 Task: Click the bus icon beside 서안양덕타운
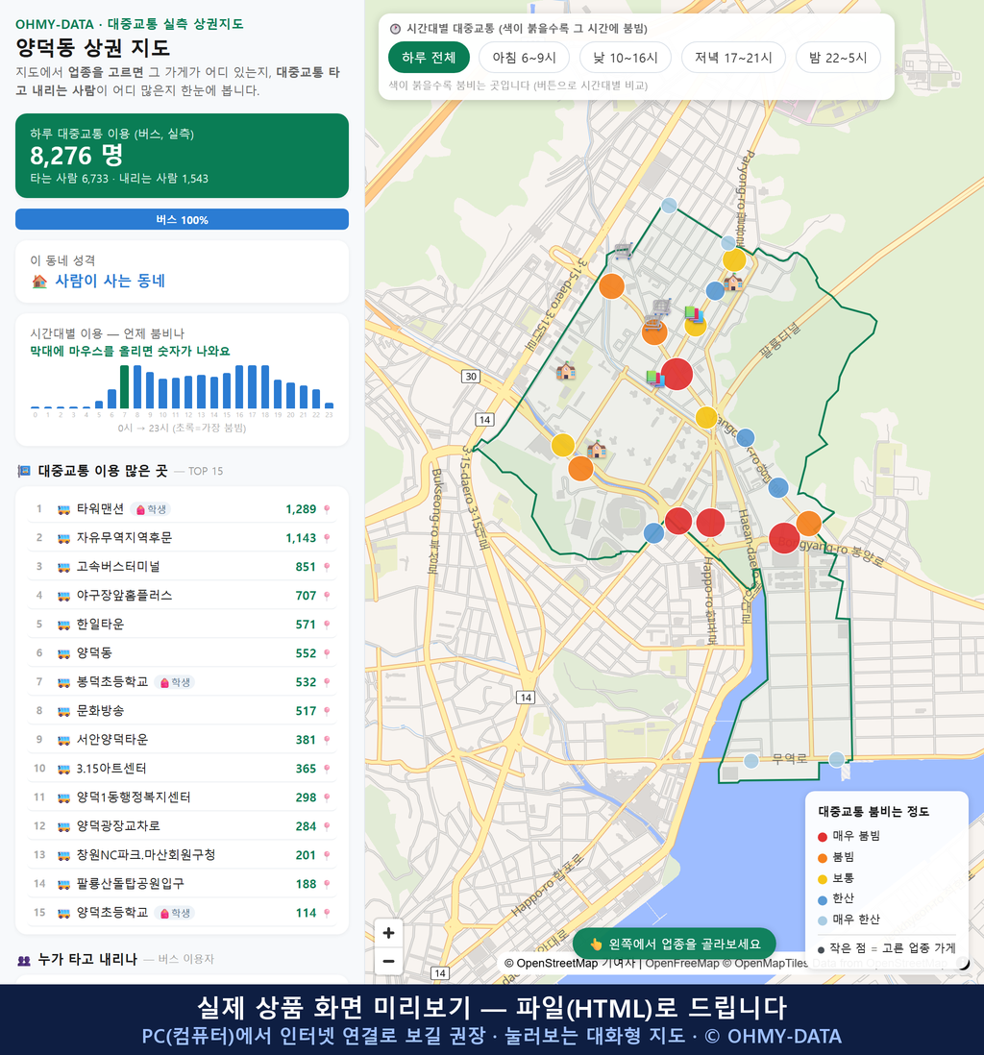[x=64, y=740]
